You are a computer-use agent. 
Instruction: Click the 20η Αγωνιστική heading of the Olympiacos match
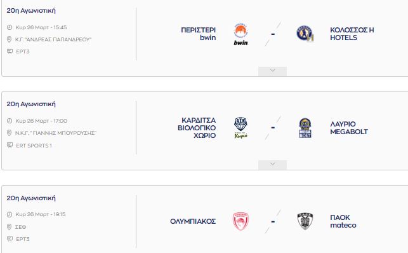(x=31, y=198)
